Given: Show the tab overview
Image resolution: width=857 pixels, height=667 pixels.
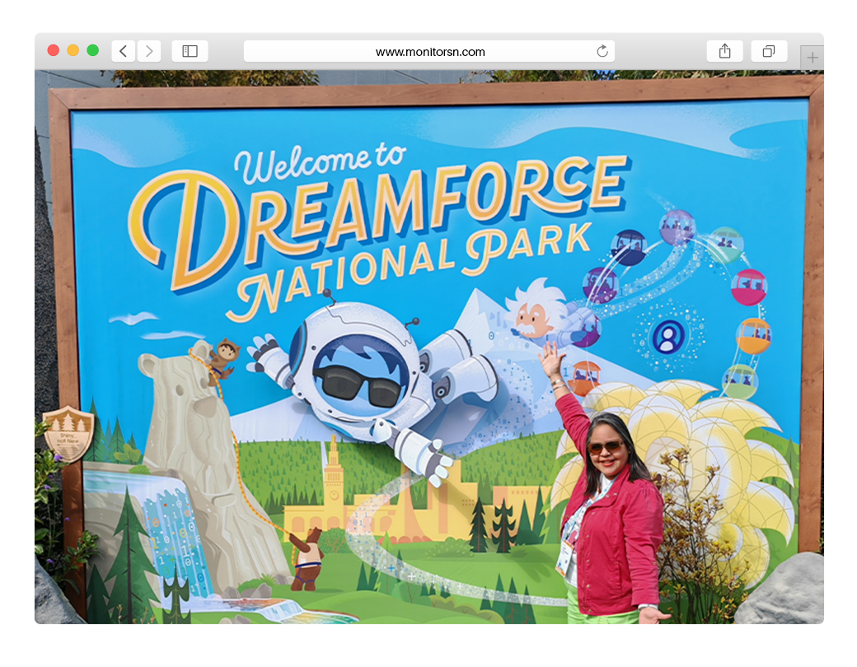Looking at the screenshot, I should pos(768,51).
